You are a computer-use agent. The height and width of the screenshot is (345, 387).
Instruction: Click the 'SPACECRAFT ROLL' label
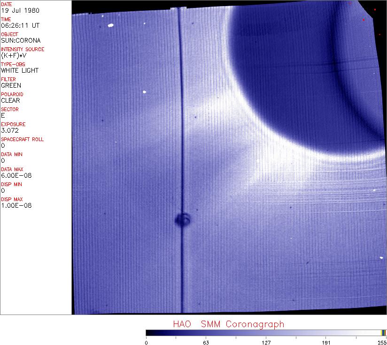23,139
